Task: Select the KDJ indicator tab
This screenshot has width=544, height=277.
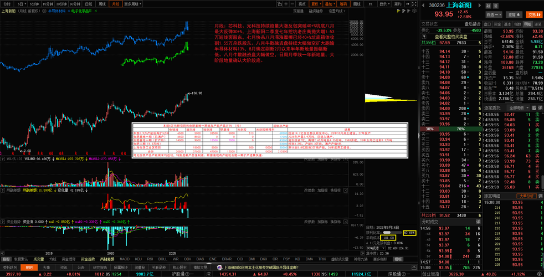Action: click(x=138, y=259)
